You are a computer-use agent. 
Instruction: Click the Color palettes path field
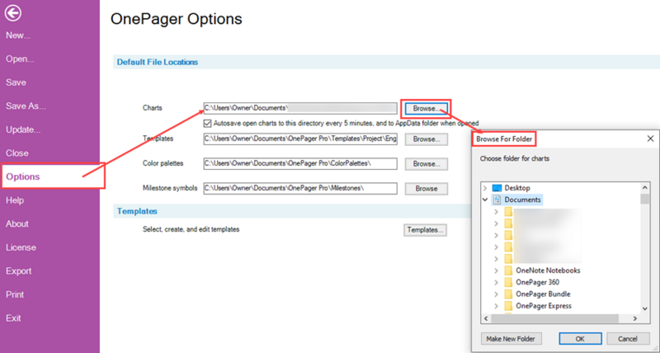coord(300,163)
